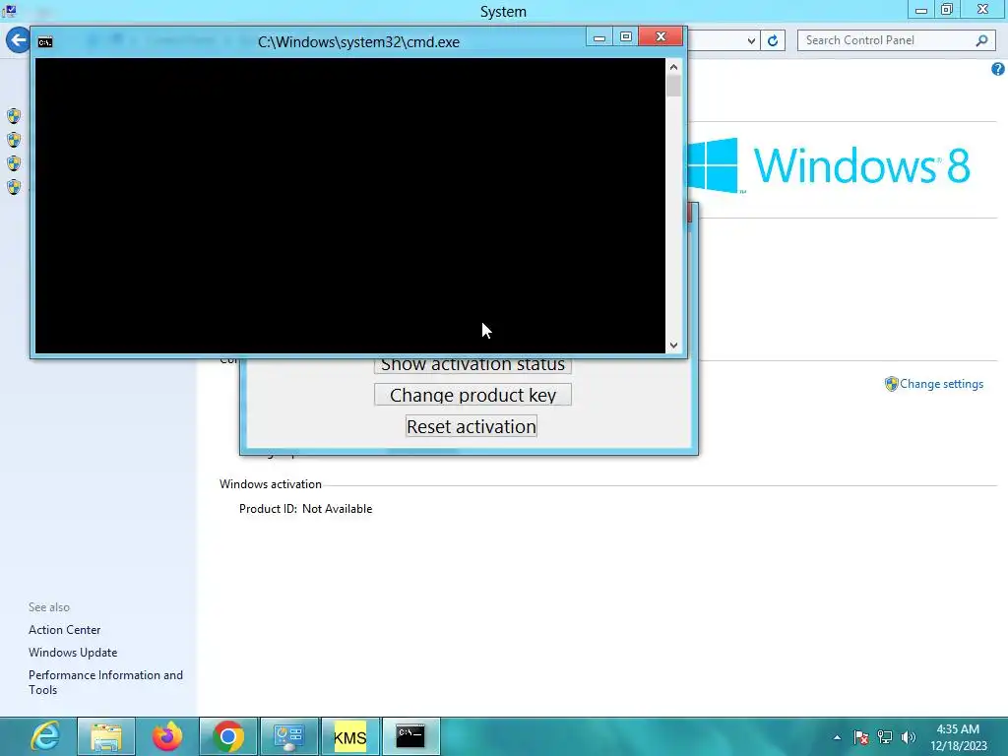Restore down the System window
This screenshot has height=756, width=1008.
[947, 10]
